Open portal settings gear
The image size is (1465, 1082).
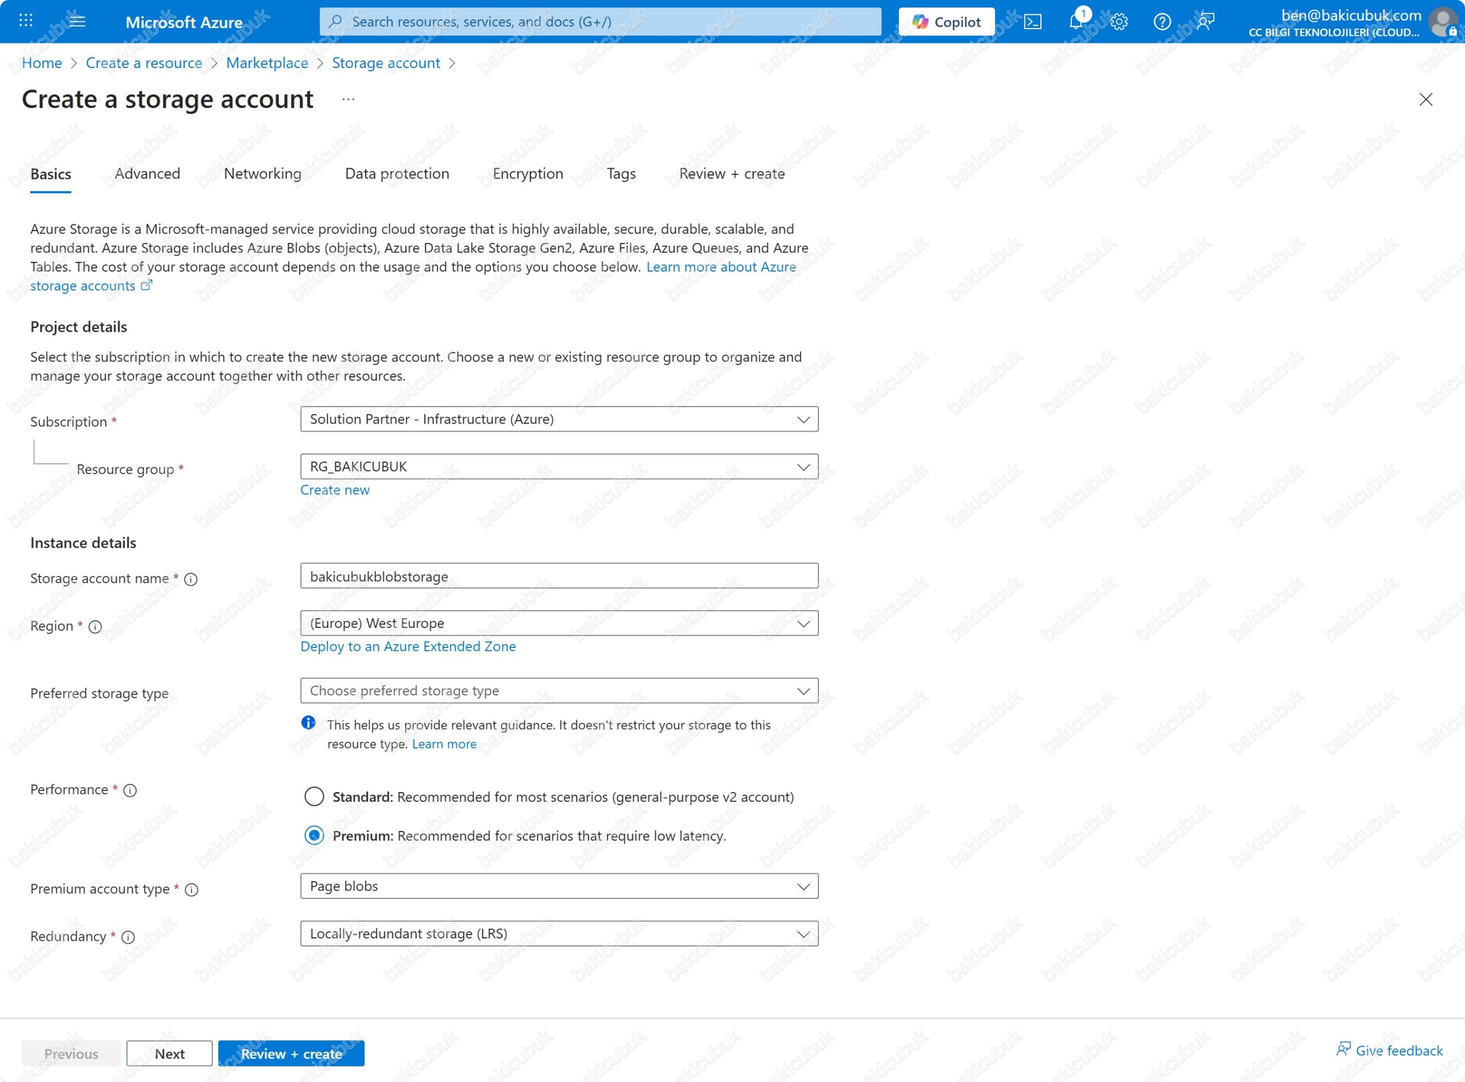point(1119,22)
